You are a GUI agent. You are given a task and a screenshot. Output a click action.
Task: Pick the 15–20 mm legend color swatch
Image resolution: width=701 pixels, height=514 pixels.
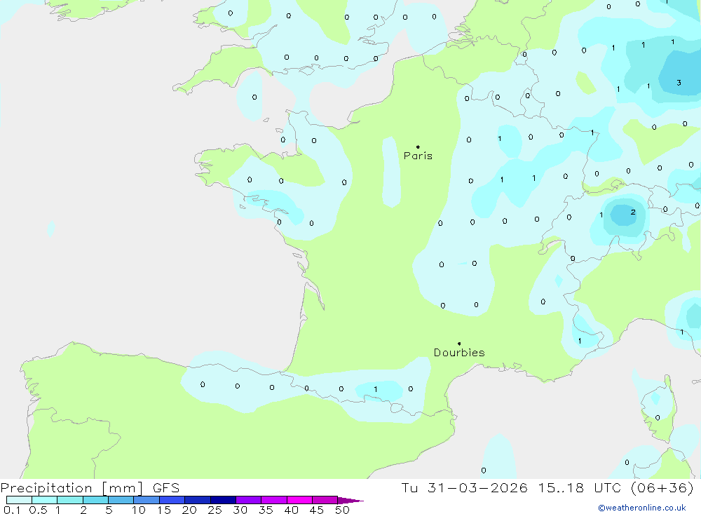click(172, 500)
